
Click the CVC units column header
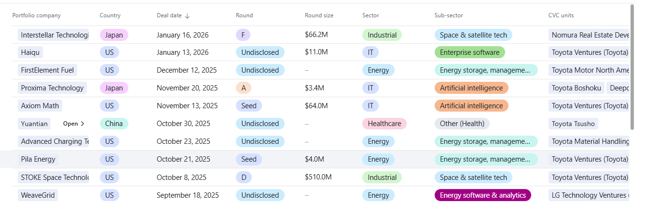[561, 15]
